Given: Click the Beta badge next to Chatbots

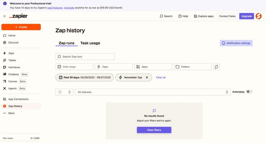Looking at the screenshot, I should pos(25,74).
